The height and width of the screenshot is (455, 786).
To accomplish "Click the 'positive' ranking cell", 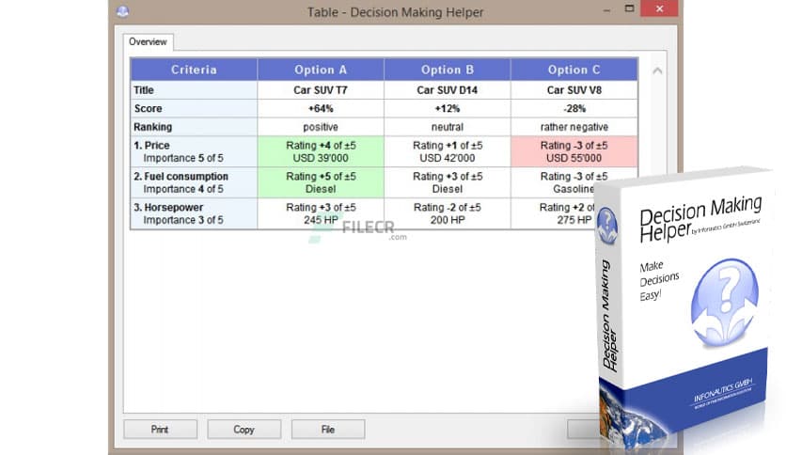I will pyautogui.click(x=321, y=127).
